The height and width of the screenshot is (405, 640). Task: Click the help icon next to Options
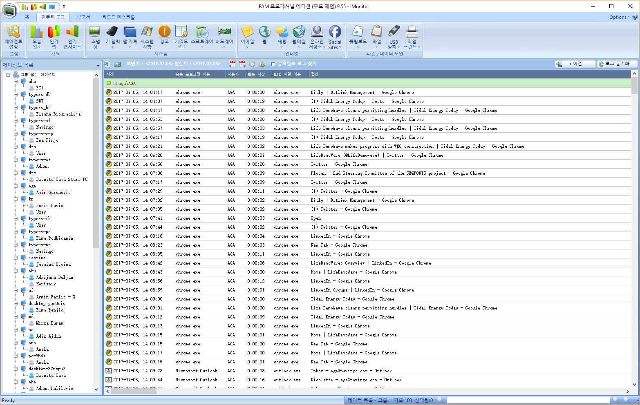tap(635, 17)
